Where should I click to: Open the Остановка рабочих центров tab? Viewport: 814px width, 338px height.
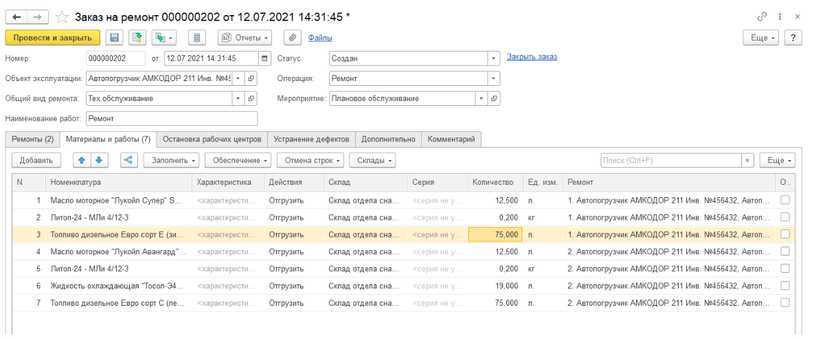click(x=212, y=139)
